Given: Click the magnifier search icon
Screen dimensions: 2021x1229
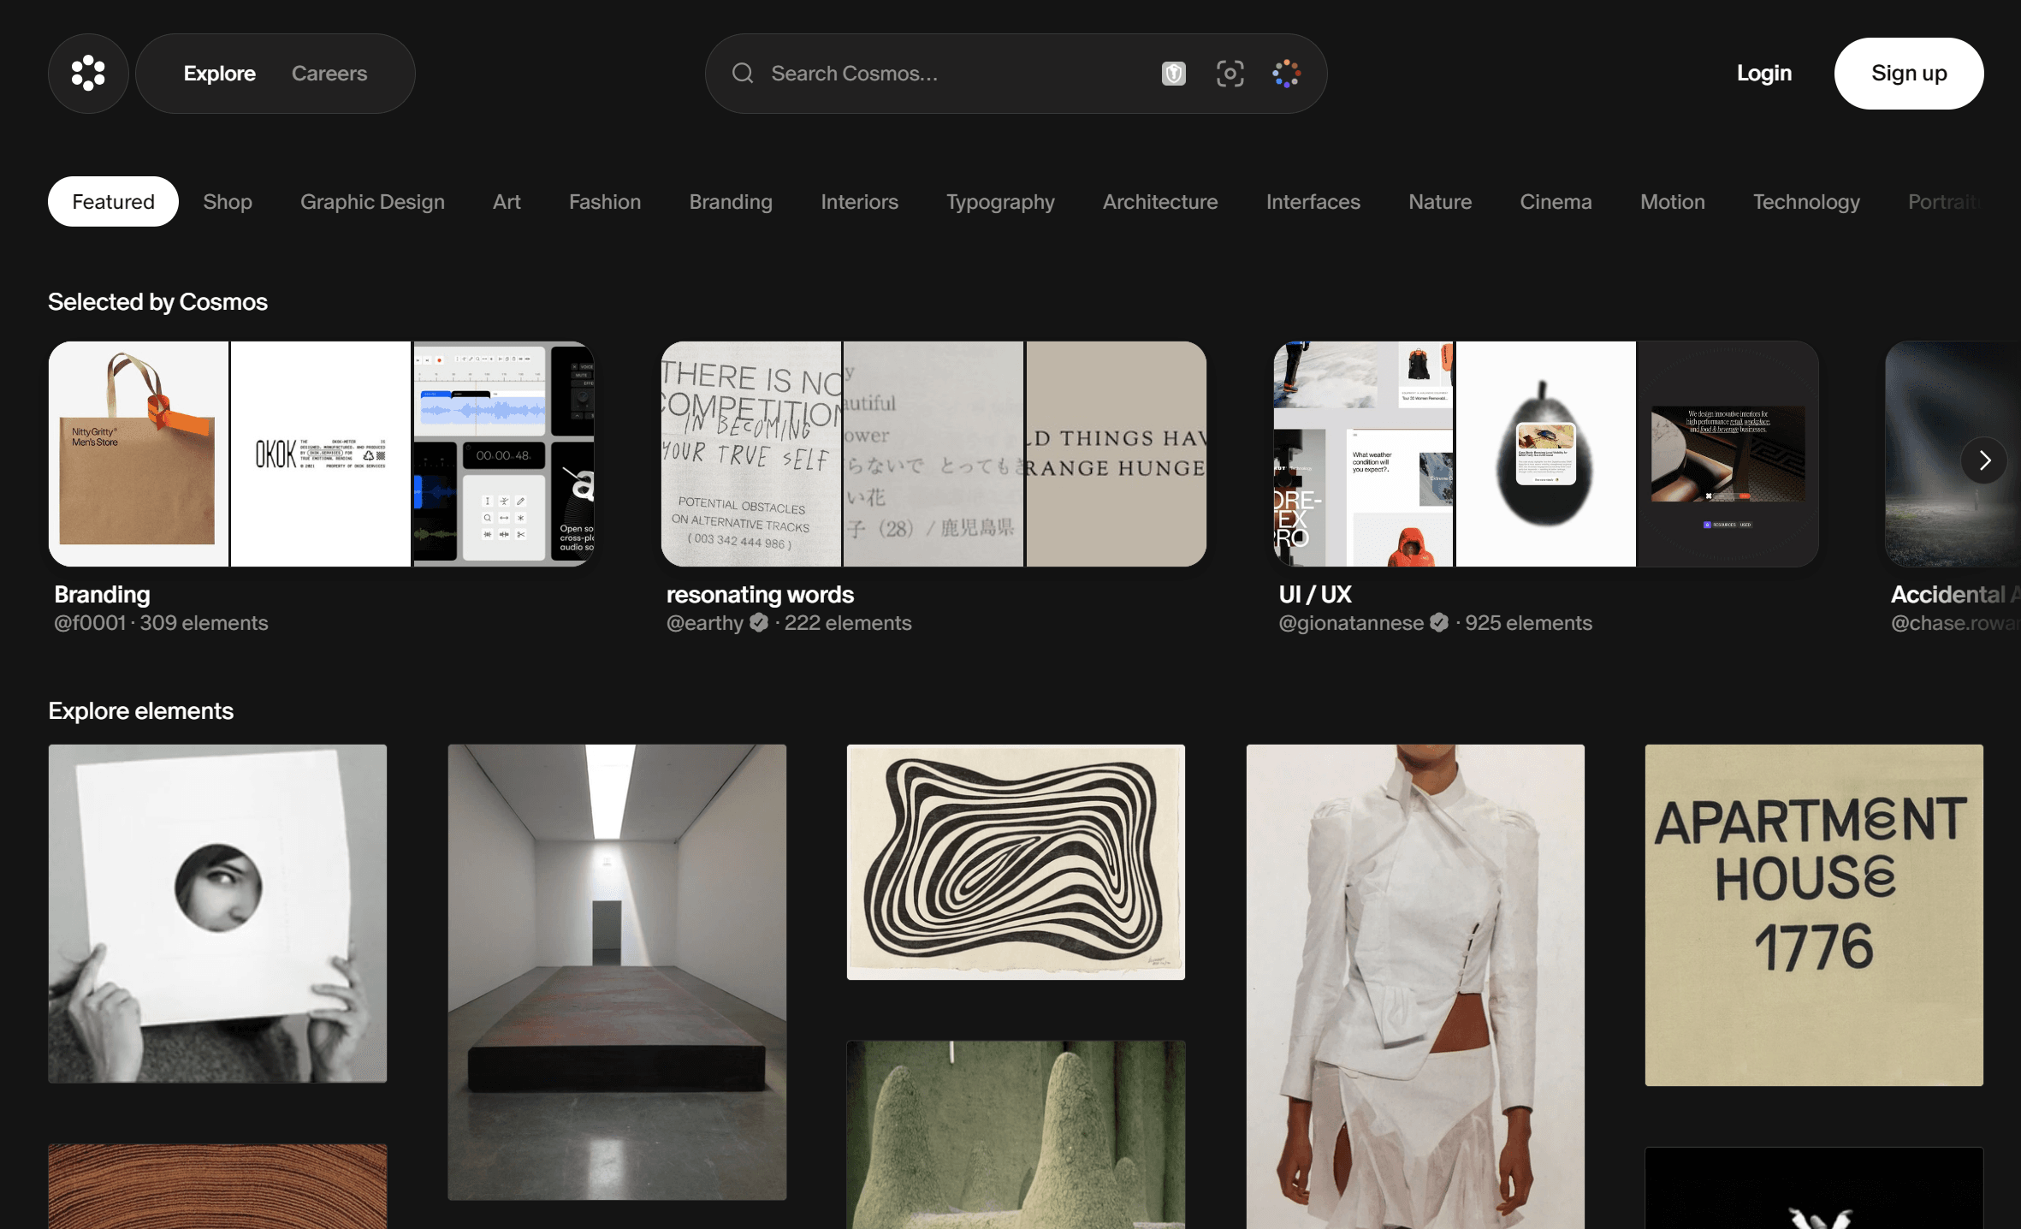Looking at the screenshot, I should coord(743,74).
